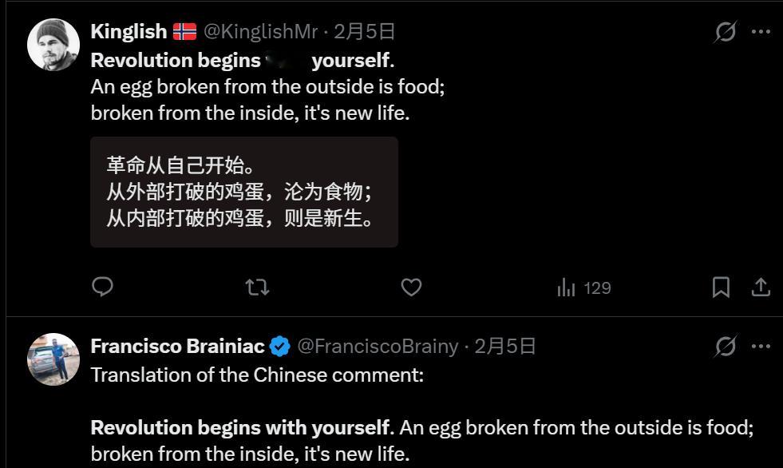
Task: Open more options on Francisco Brainiac's tweet
Action: click(x=761, y=346)
